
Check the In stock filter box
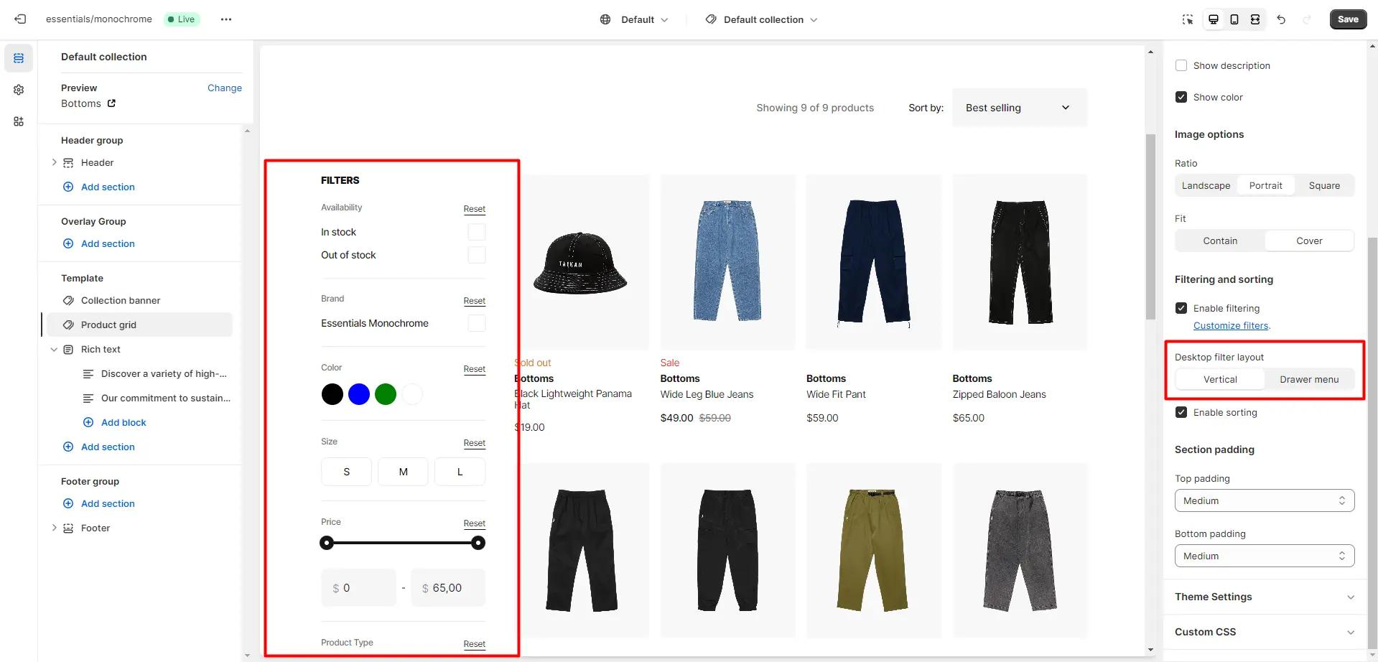tap(476, 232)
